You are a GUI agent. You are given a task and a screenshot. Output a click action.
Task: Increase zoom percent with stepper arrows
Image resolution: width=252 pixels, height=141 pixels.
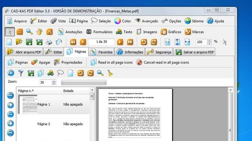click(x=209, y=40)
